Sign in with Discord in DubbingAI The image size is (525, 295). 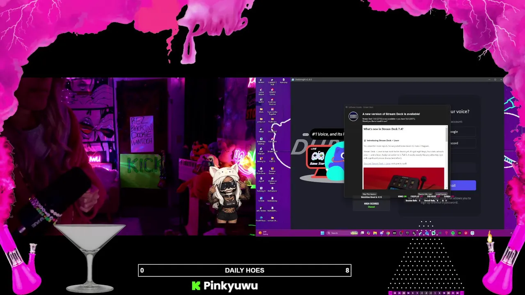(x=463, y=143)
